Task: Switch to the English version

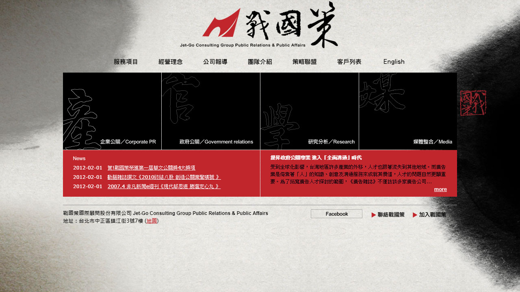Action: 394,62
